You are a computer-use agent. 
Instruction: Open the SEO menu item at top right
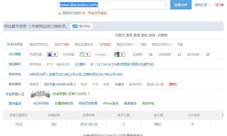tap(219, 5)
